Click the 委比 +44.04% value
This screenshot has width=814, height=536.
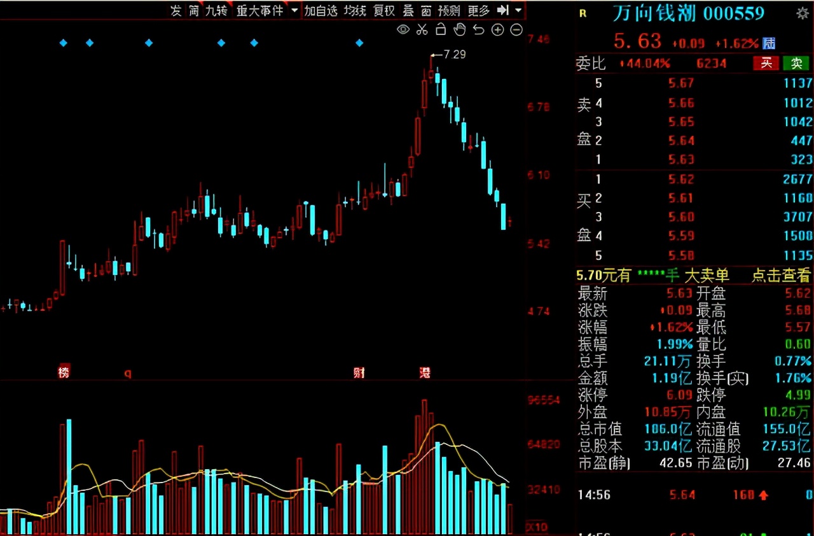tap(644, 63)
